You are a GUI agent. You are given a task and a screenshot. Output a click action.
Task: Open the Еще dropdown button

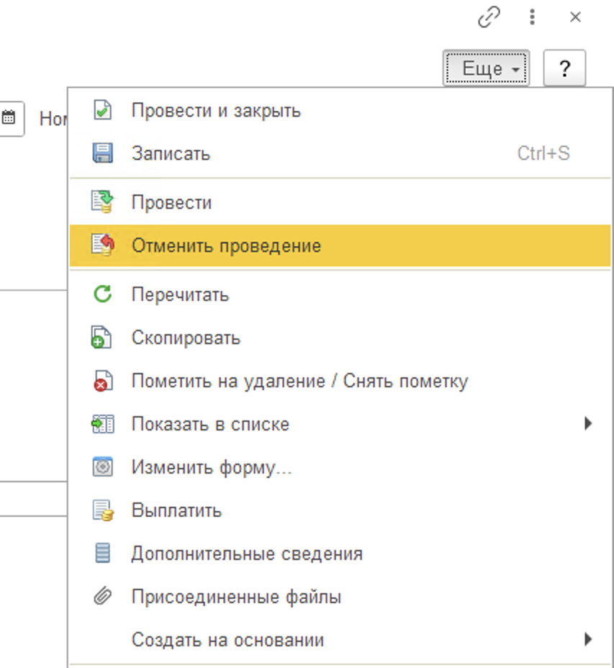point(486,68)
